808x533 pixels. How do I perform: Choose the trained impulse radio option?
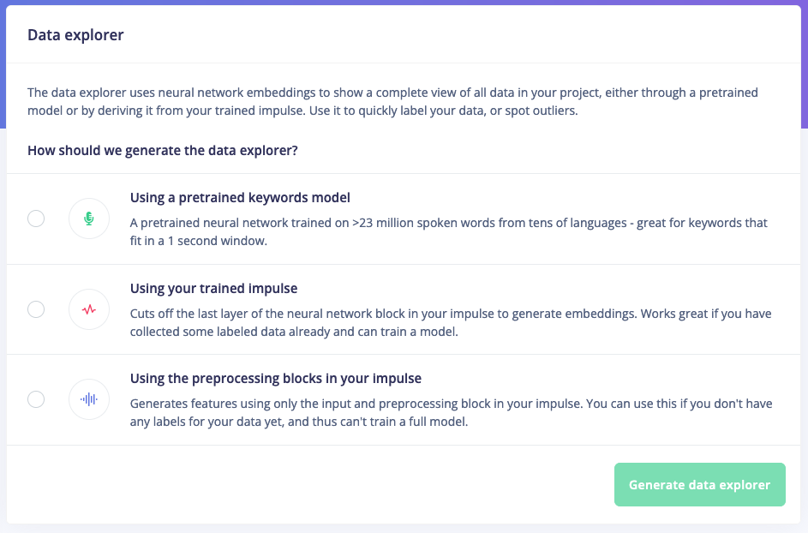(36, 309)
